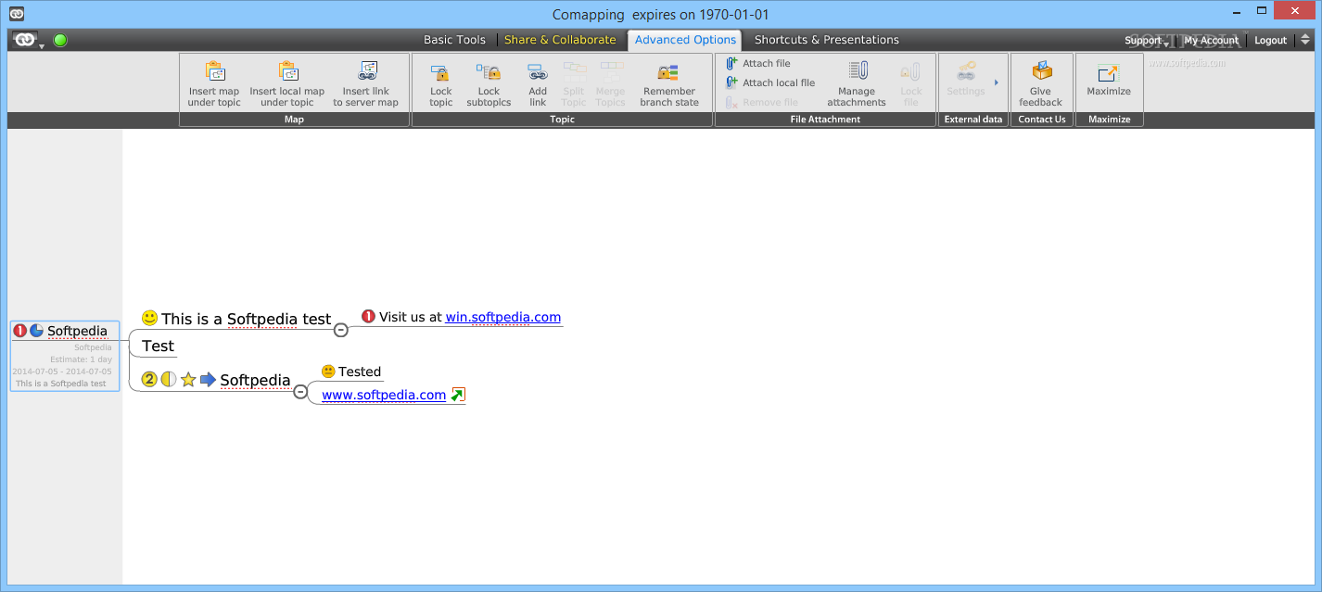Click priority 1 icon on Visit us topic

pos(368,317)
